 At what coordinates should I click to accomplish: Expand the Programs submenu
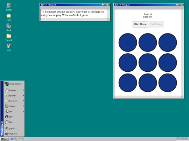(x=14, y=90)
